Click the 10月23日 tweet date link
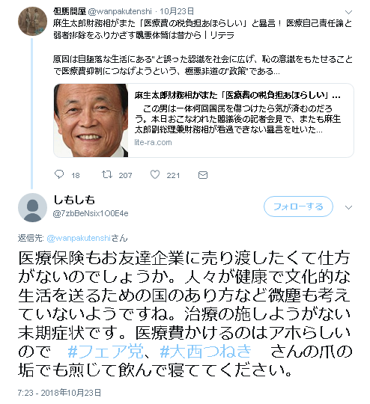 click(177, 11)
